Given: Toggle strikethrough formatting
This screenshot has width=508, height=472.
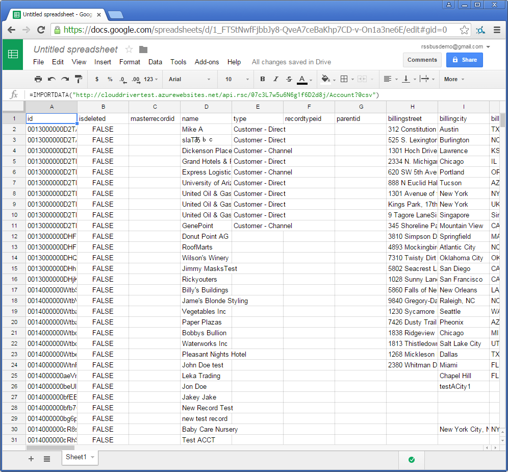Looking at the screenshot, I should [289, 79].
